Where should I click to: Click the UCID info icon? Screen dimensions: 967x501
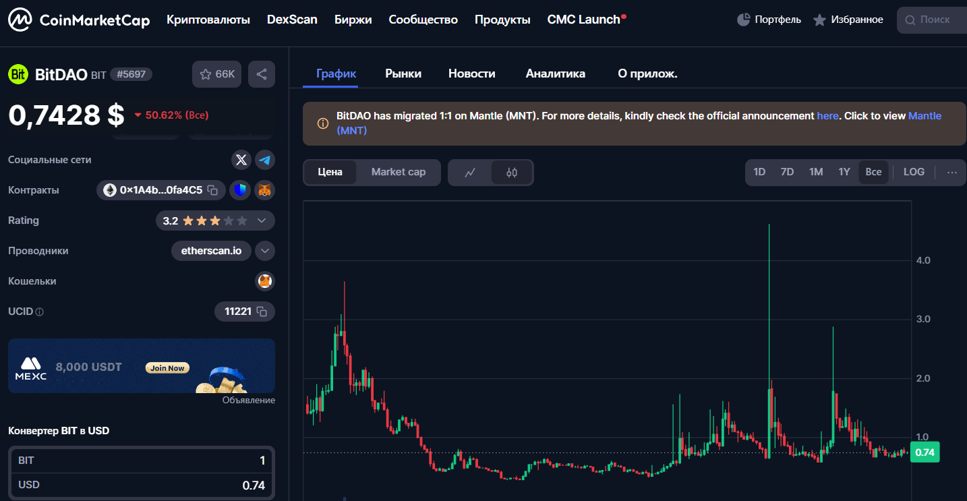coord(39,312)
